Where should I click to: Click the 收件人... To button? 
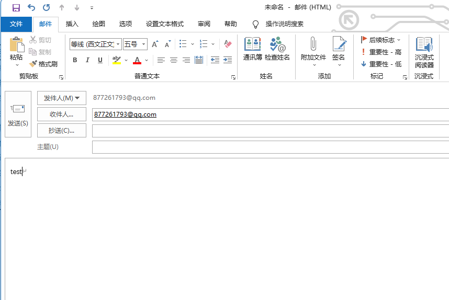click(x=62, y=114)
